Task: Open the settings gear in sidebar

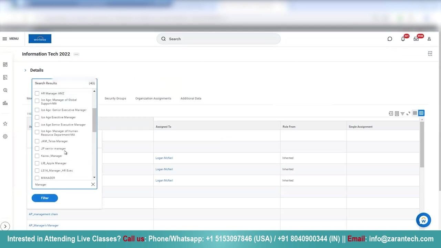Action: (x=5, y=136)
